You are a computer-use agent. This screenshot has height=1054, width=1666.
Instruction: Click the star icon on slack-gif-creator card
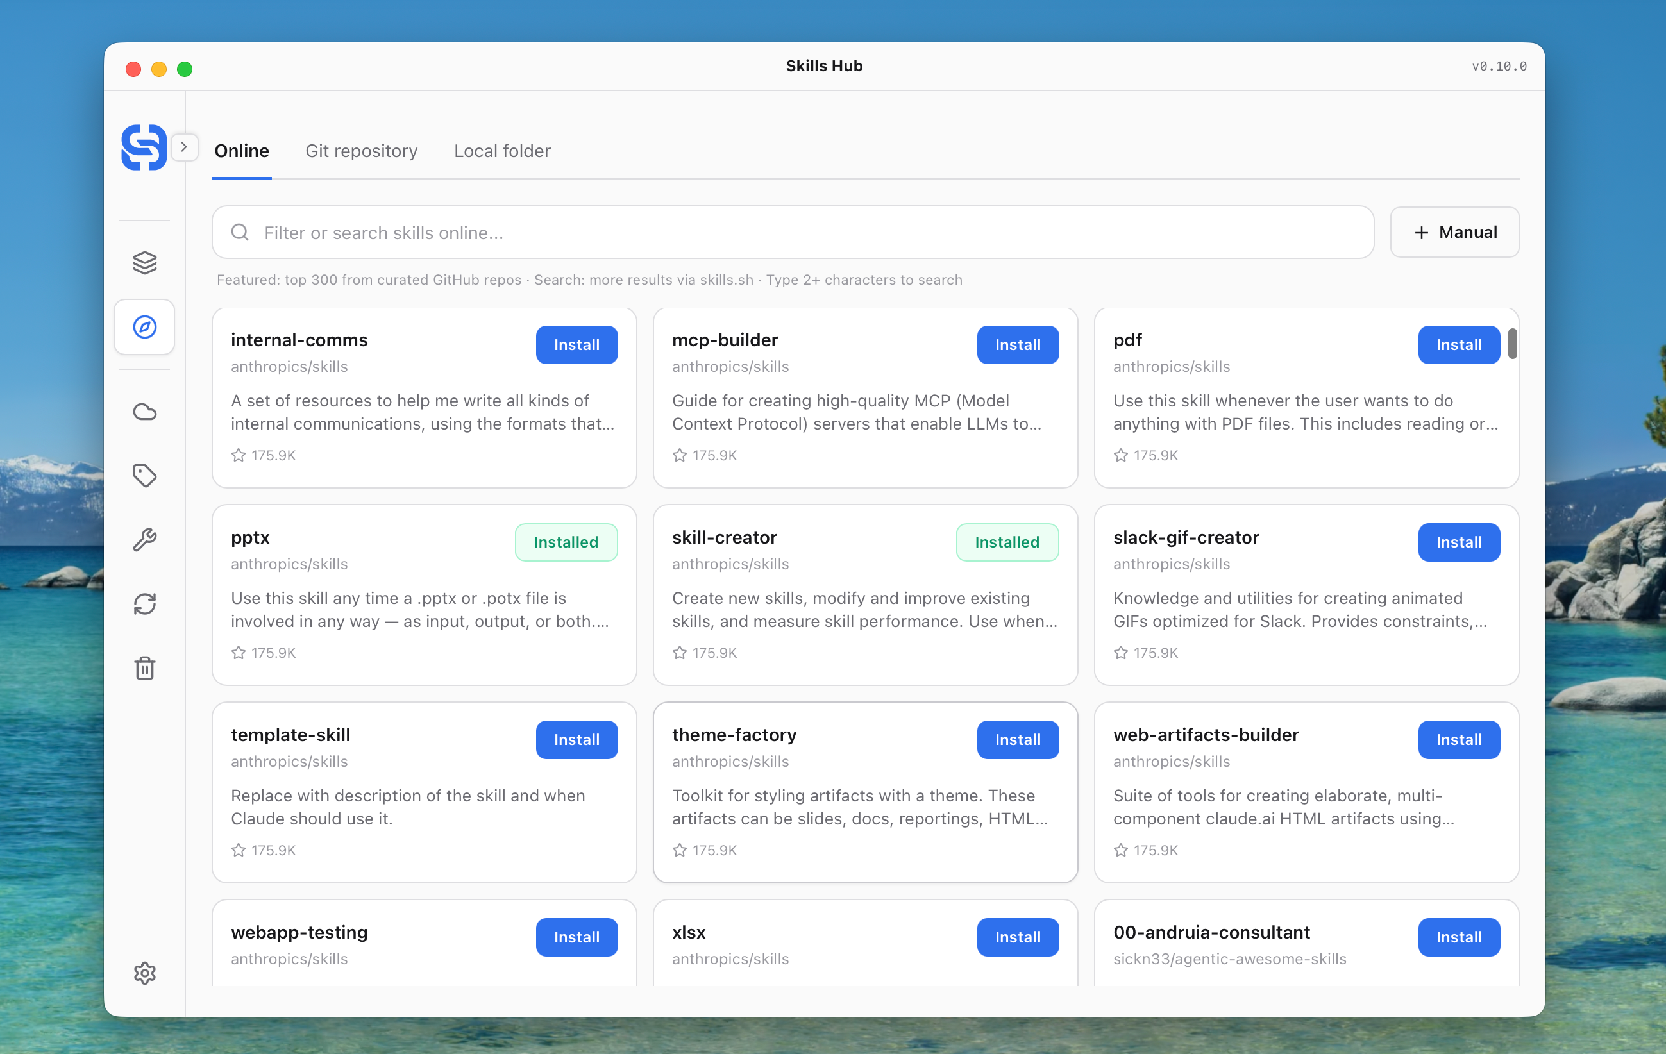click(1121, 653)
